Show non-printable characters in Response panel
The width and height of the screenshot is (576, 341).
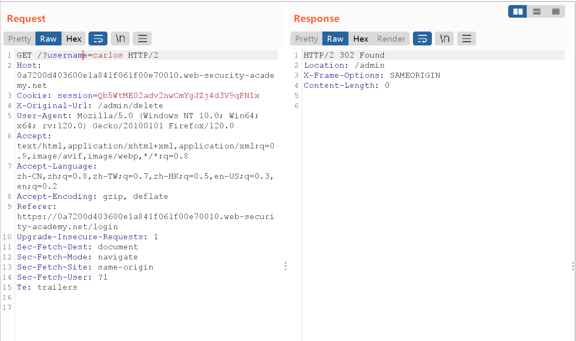pyautogui.click(x=445, y=39)
